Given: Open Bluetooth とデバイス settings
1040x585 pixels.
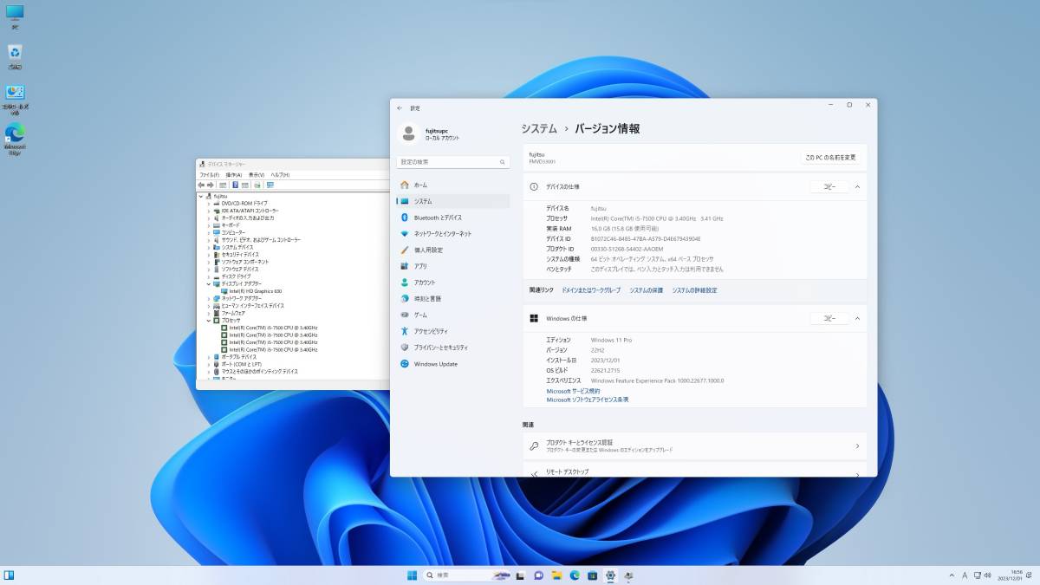Looking at the screenshot, I should point(453,218).
